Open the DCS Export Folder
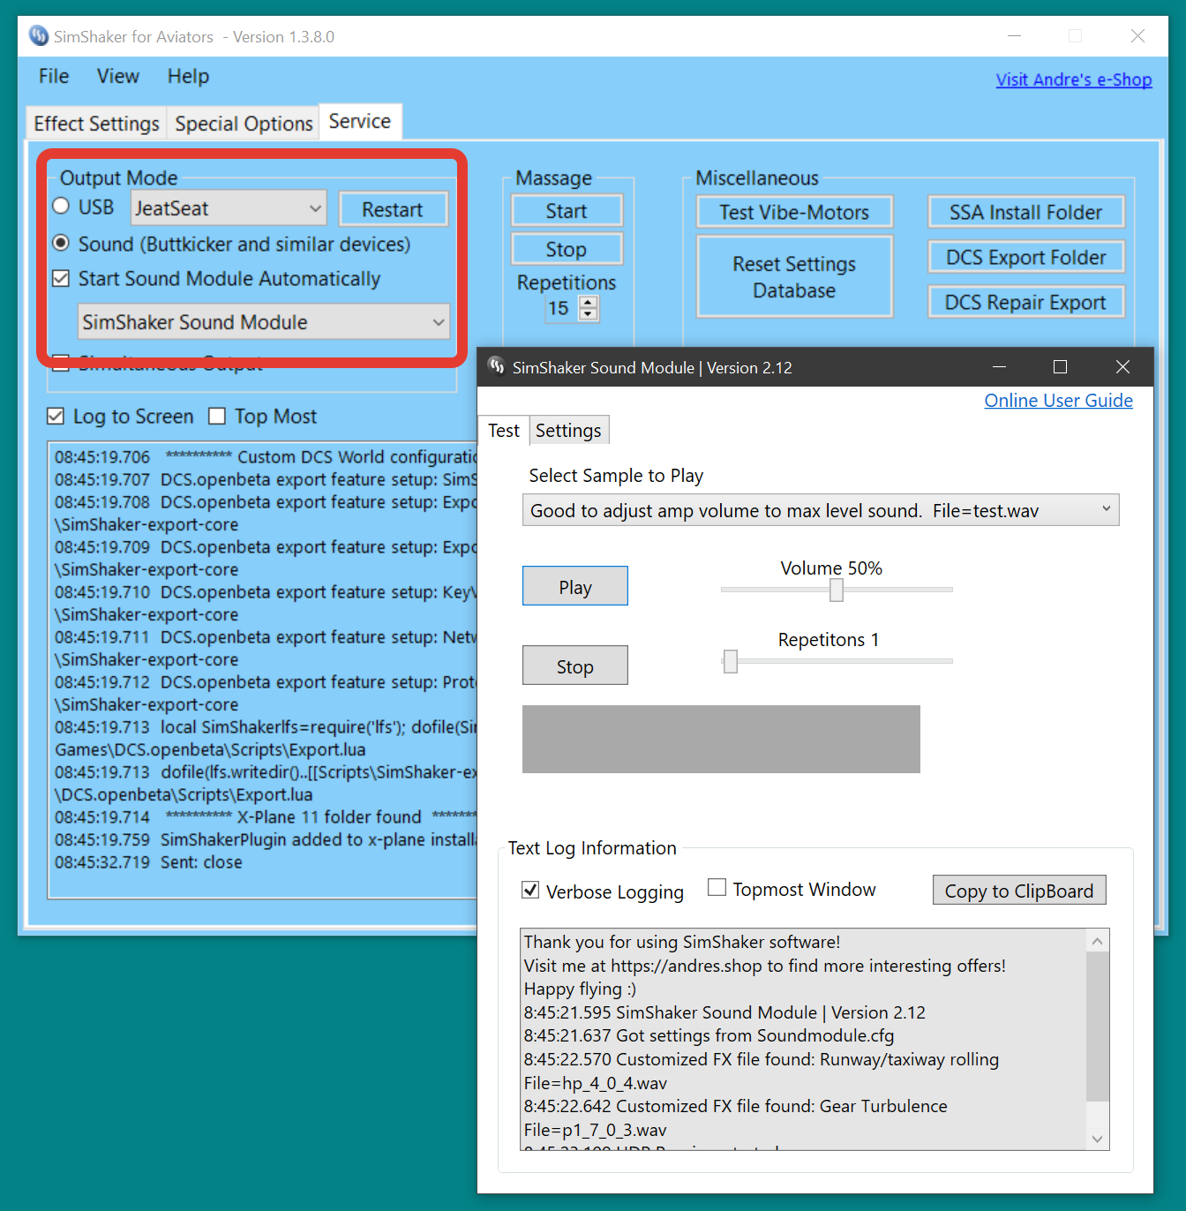The image size is (1186, 1211). (1026, 257)
